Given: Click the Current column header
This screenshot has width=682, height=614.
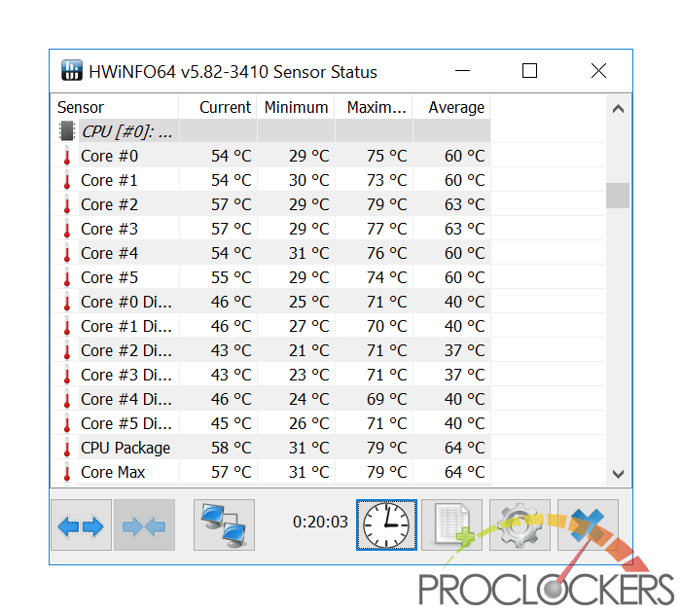Looking at the screenshot, I should (x=218, y=107).
